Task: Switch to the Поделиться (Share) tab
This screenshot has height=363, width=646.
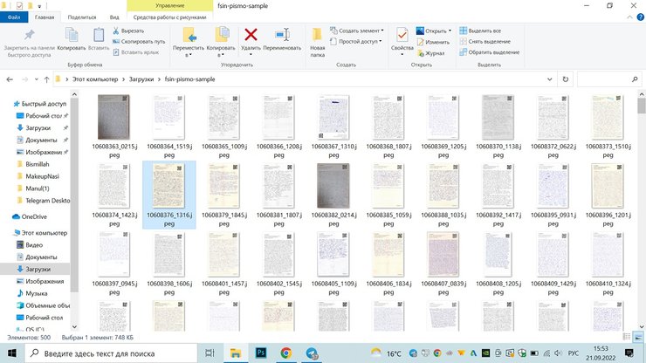Action: click(x=82, y=17)
